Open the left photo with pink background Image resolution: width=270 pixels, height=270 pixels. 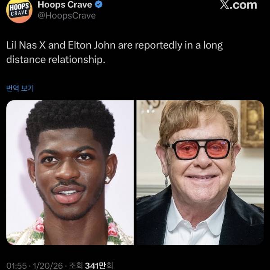[70, 172]
